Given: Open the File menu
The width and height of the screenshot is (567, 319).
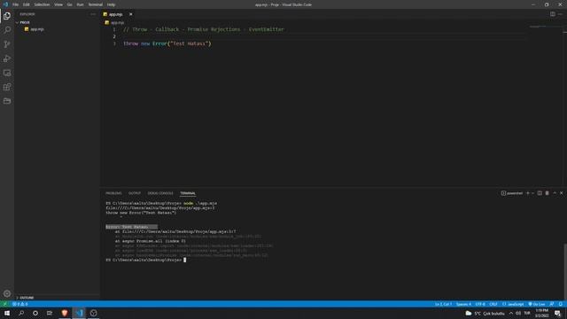Looking at the screenshot, I should click(16, 4).
